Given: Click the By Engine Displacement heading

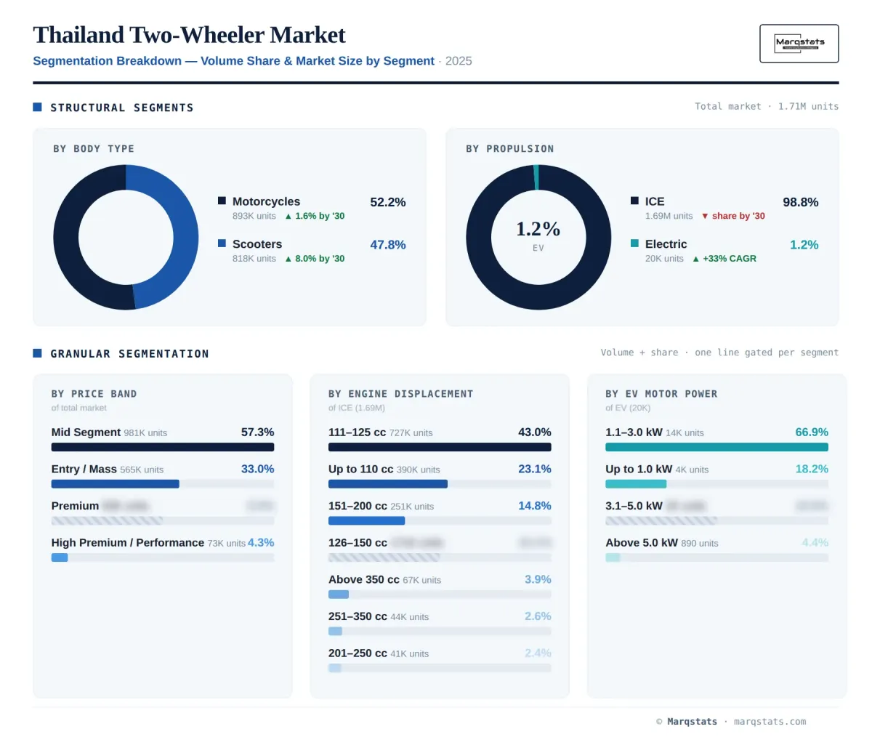Looking at the screenshot, I should coord(400,394).
